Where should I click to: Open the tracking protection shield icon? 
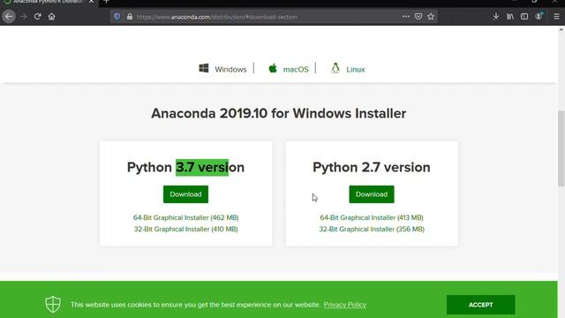coord(117,17)
